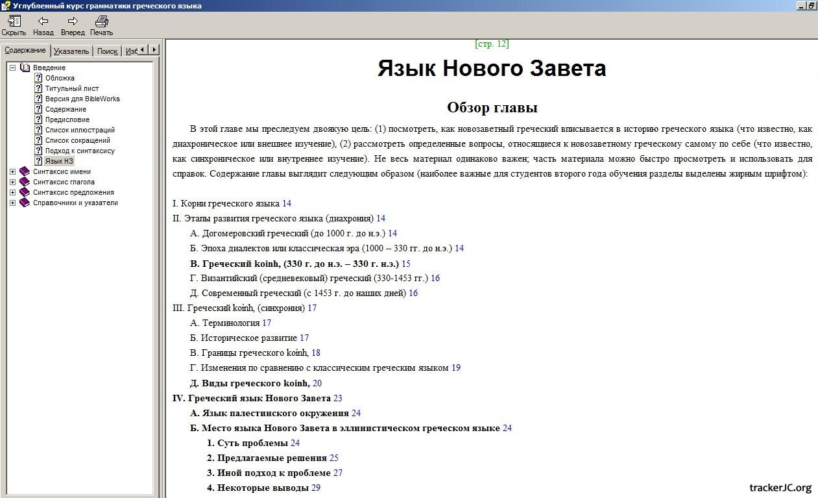Open page link 23 for Греческий язык Нового Завета
This screenshot has height=498, width=818.
[337, 398]
